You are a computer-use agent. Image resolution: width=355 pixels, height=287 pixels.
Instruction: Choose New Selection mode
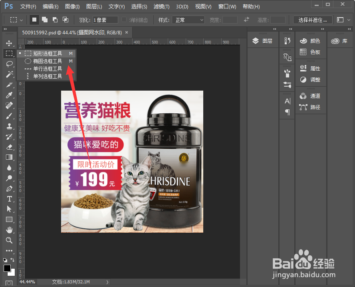pos(34,20)
